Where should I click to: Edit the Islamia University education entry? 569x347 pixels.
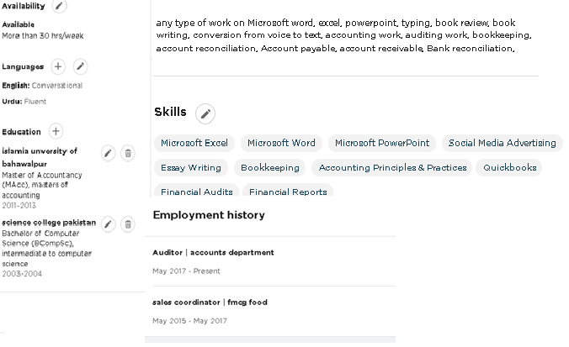pyautogui.click(x=108, y=153)
